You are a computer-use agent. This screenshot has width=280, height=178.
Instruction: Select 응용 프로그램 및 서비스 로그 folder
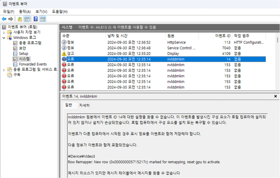pyautogui.click(x=35, y=69)
